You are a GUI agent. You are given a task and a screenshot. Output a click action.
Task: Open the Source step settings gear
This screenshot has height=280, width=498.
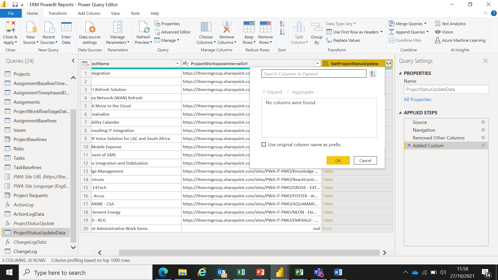[483, 122]
